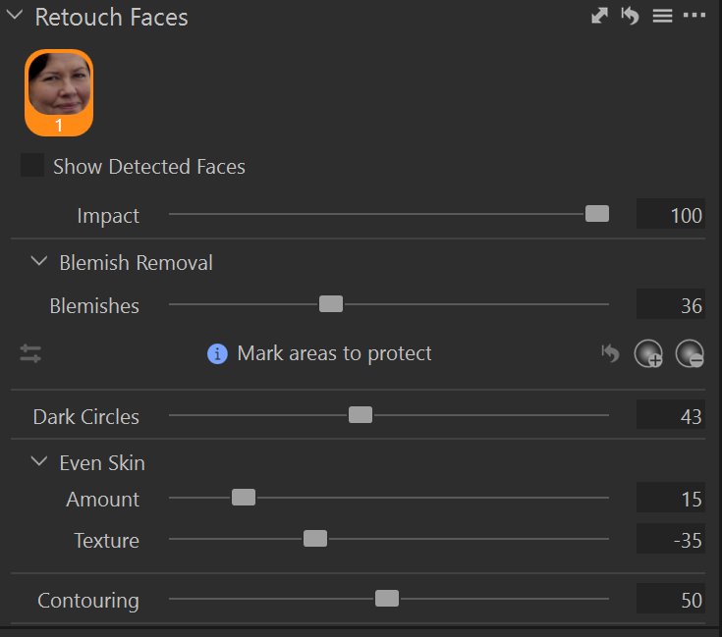Viewport: 722px width, 637px height.
Task: Click the Even Skin Amount slider handle
Action: [x=244, y=498]
